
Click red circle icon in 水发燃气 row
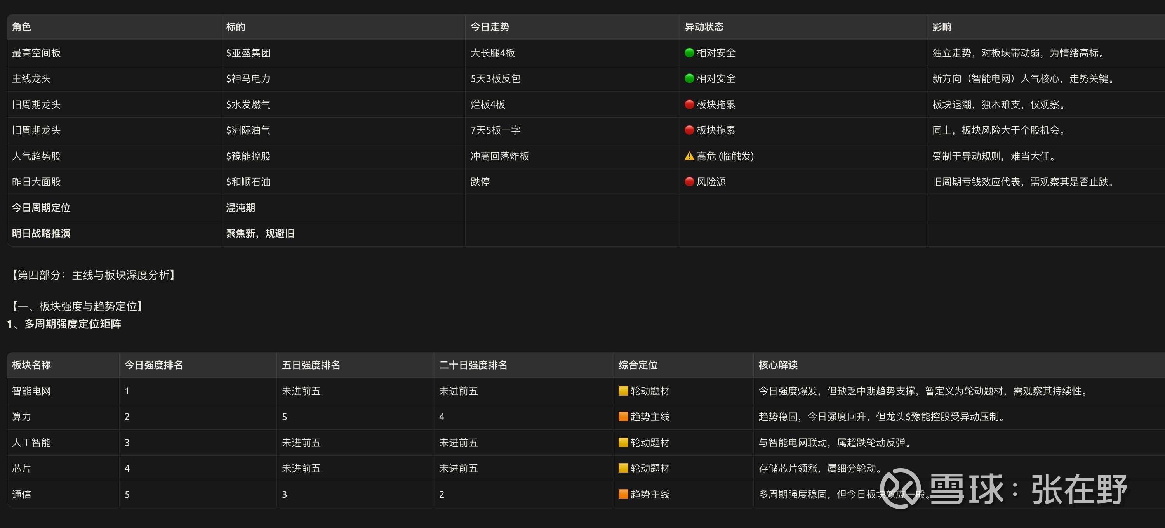pyautogui.click(x=689, y=104)
